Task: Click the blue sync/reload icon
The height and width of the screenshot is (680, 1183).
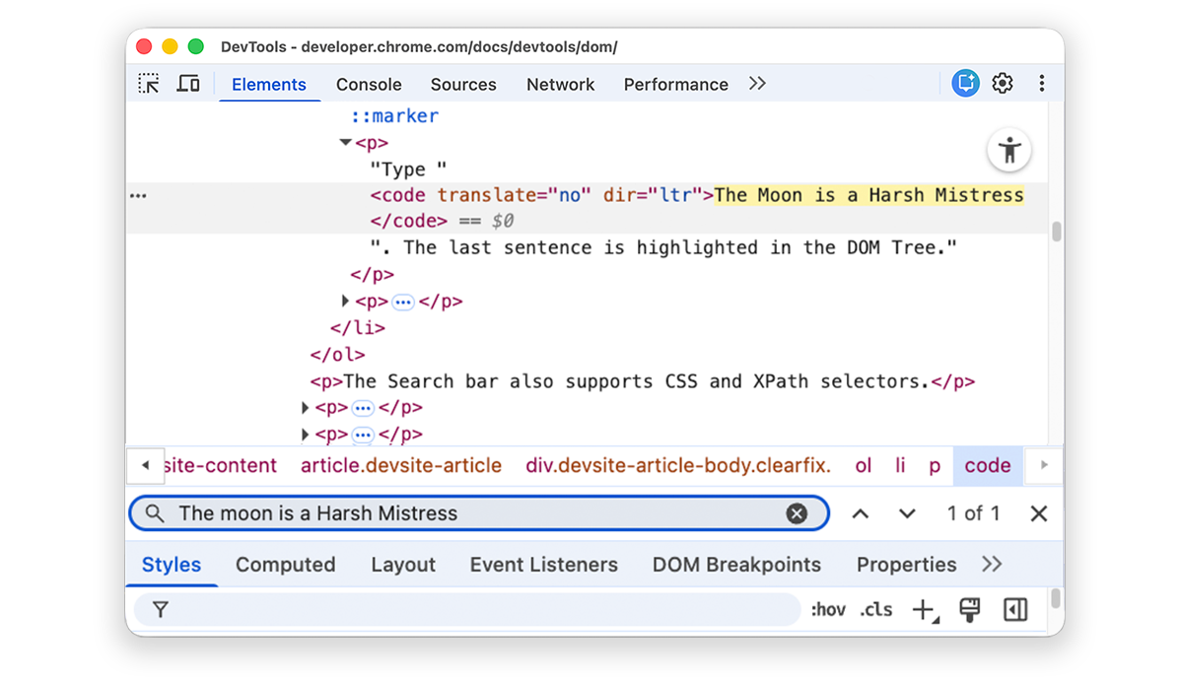Action: click(x=965, y=84)
